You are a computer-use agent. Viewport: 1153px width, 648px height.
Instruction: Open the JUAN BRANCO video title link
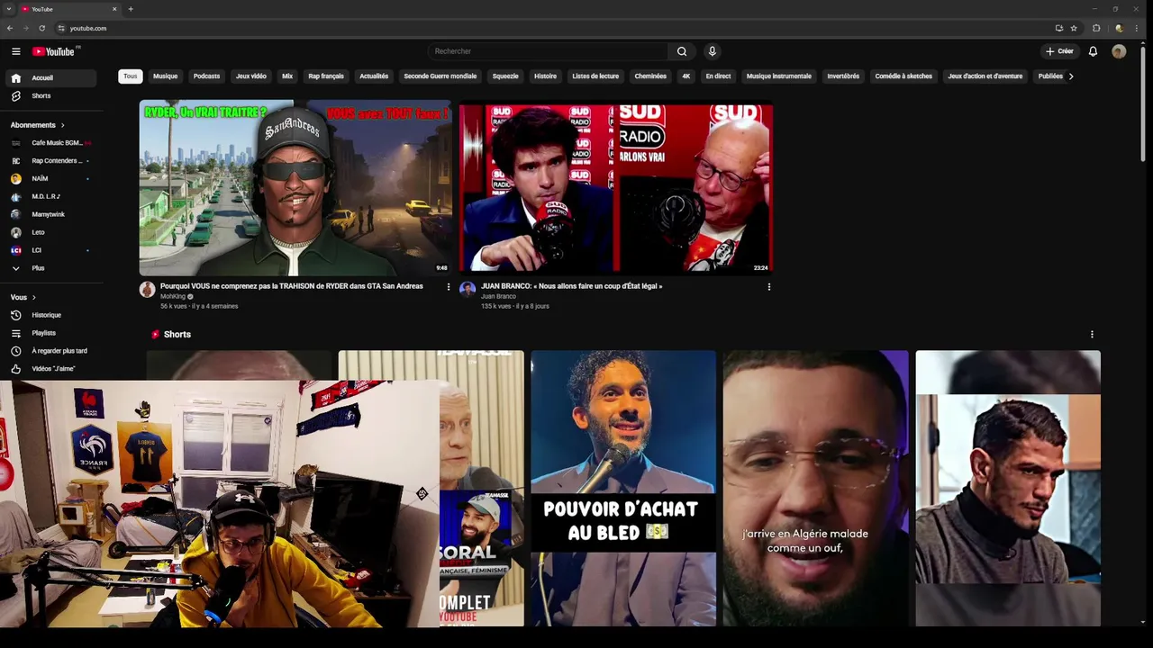(572, 286)
